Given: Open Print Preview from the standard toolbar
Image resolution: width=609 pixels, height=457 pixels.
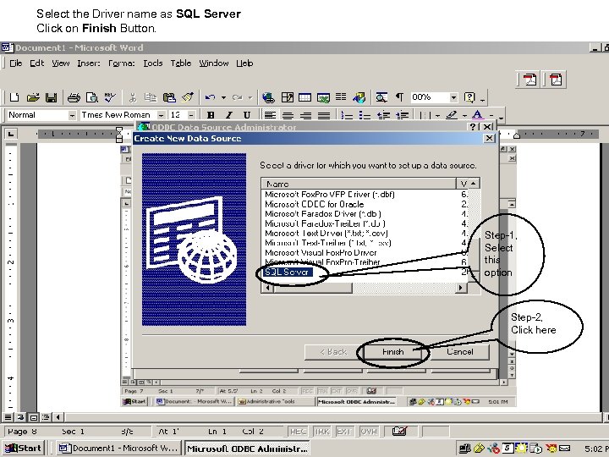Looking at the screenshot, I should (91, 97).
